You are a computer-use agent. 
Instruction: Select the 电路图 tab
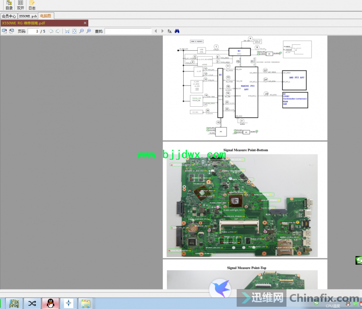(46, 16)
